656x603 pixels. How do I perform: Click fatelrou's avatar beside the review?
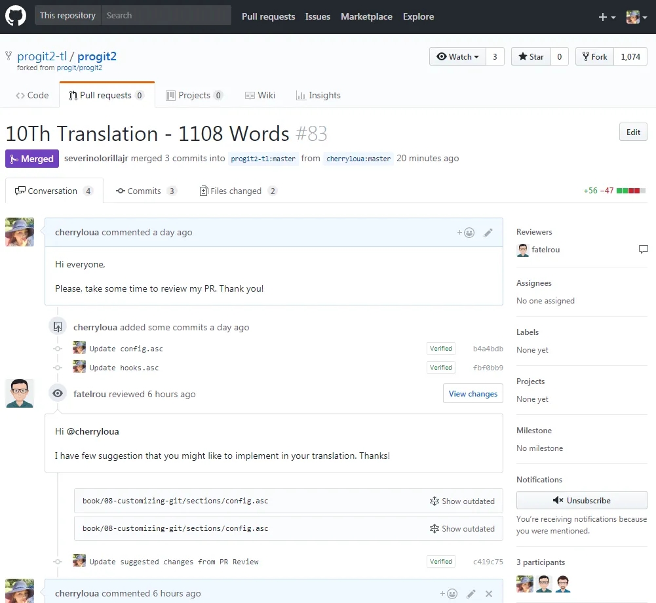20,393
